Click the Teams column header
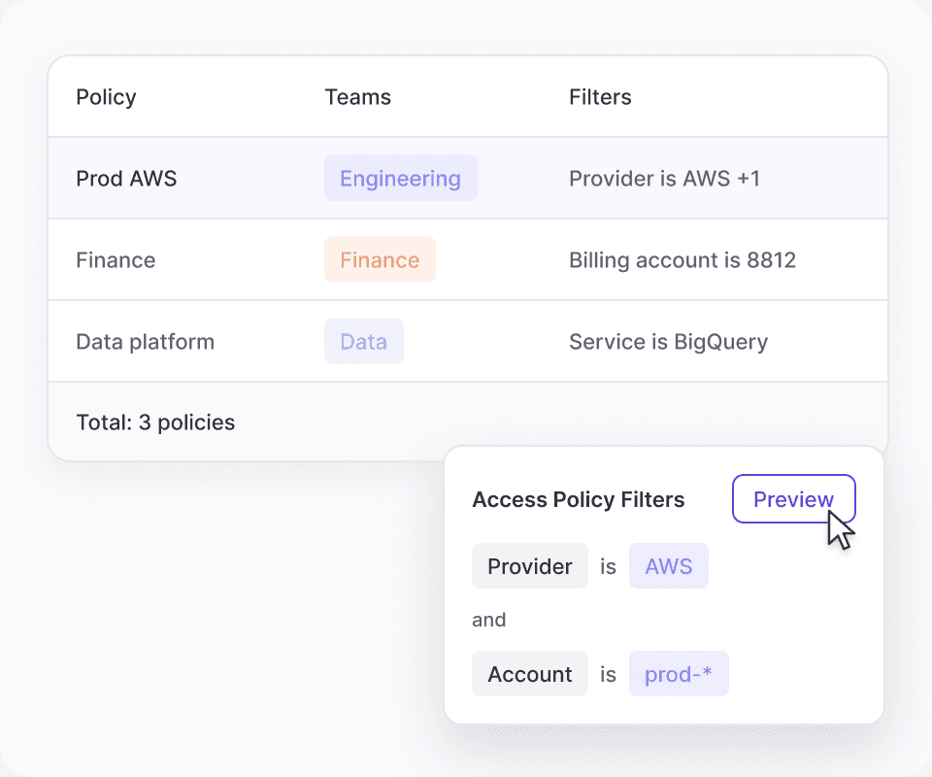The image size is (932, 777). (x=358, y=97)
